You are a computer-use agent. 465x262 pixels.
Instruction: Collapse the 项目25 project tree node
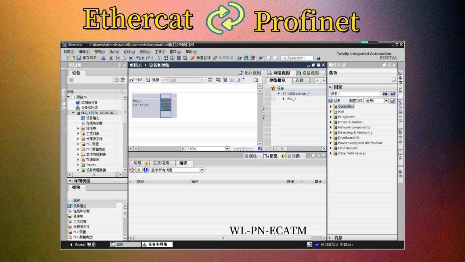point(68,97)
